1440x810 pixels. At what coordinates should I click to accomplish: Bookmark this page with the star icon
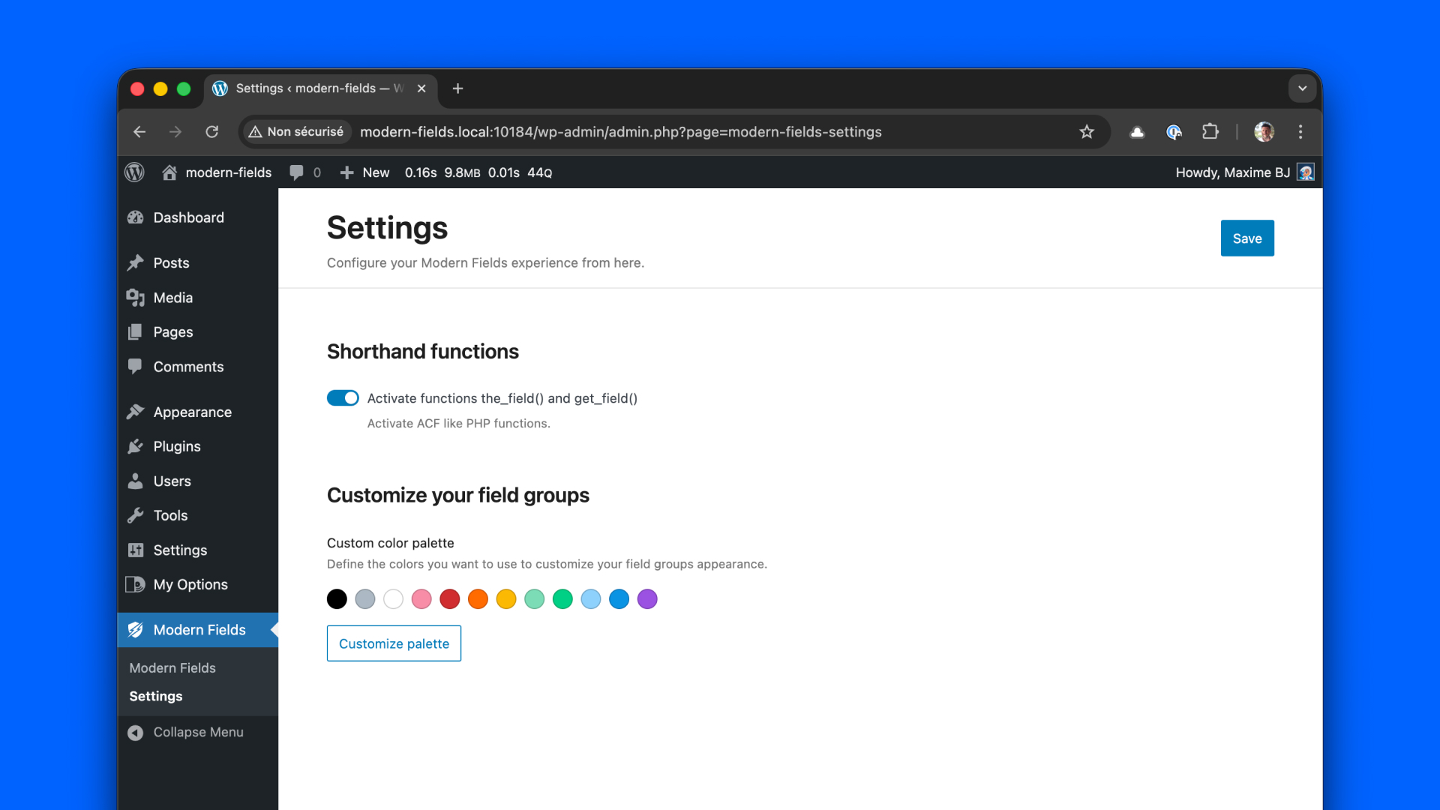pos(1087,132)
